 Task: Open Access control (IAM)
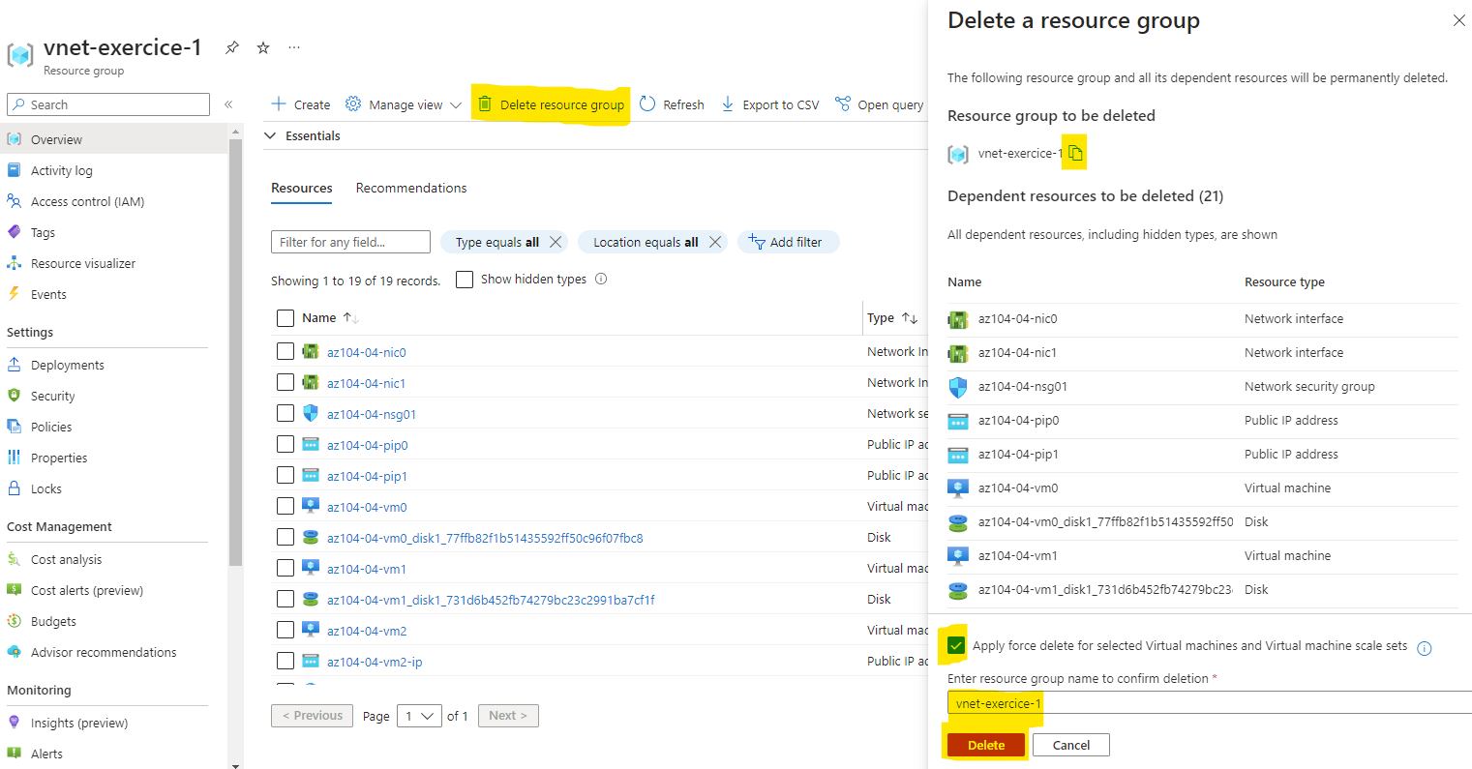click(87, 201)
